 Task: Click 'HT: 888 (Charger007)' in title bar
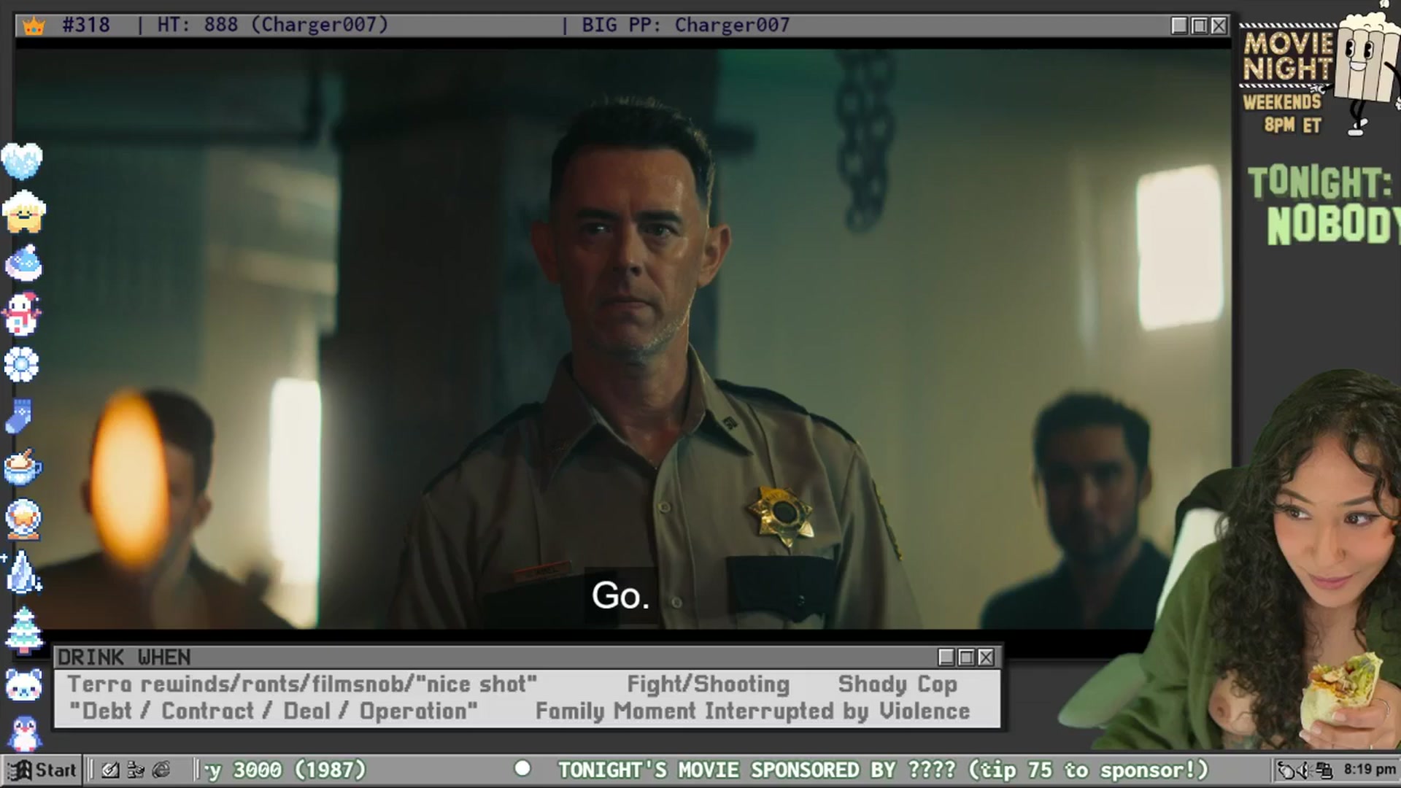273,25
